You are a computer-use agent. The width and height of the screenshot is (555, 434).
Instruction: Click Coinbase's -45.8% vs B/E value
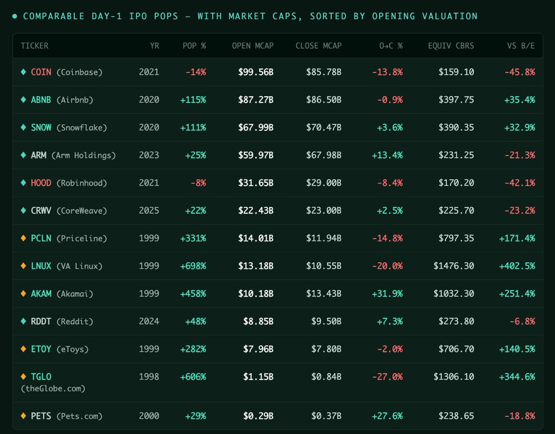[x=520, y=72]
